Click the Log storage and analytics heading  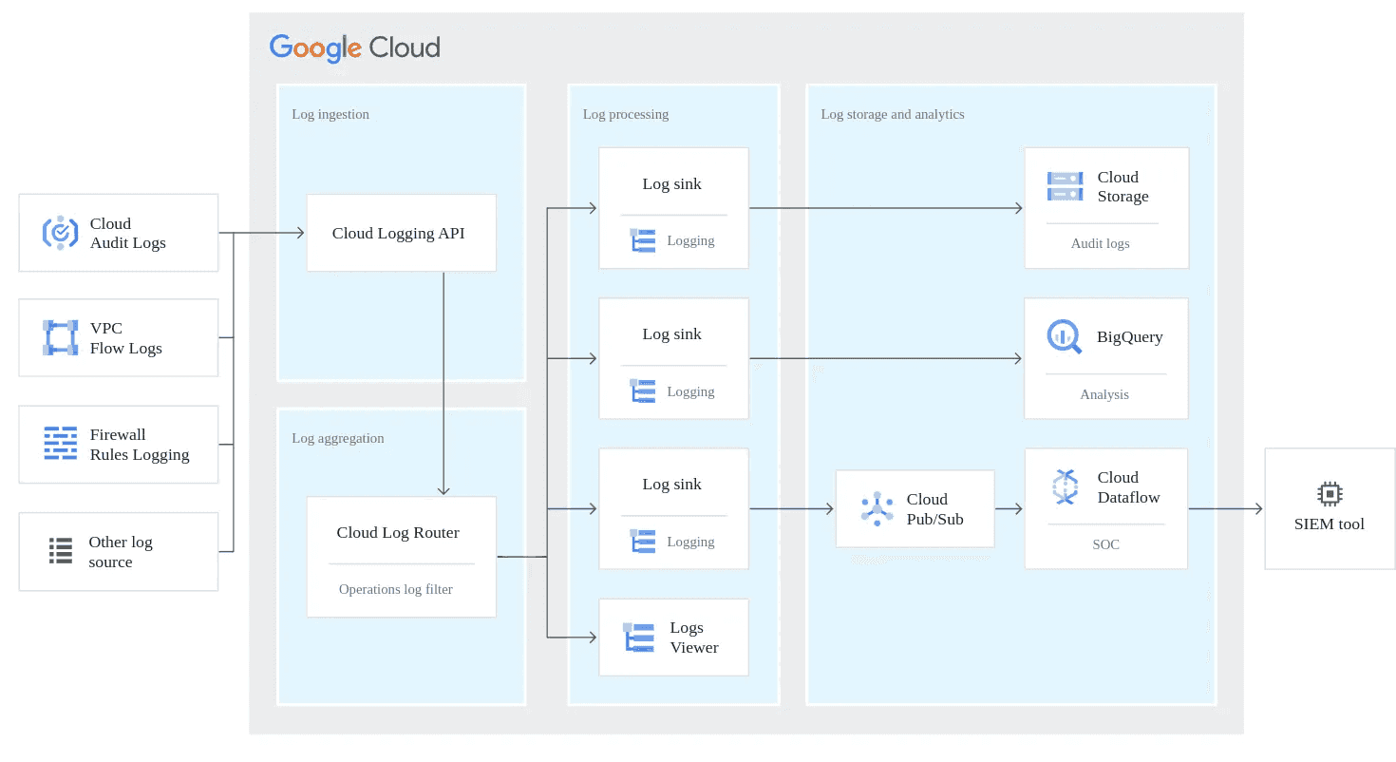pyautogui.click(x=893, y=114)
